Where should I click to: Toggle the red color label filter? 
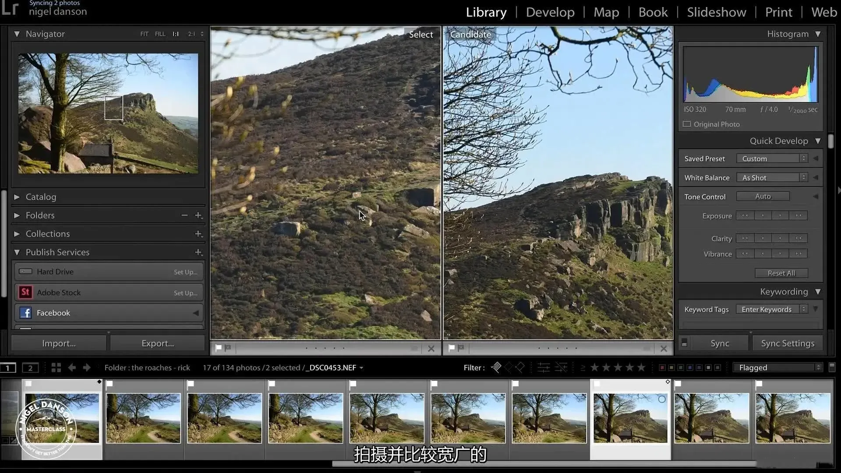662,367
